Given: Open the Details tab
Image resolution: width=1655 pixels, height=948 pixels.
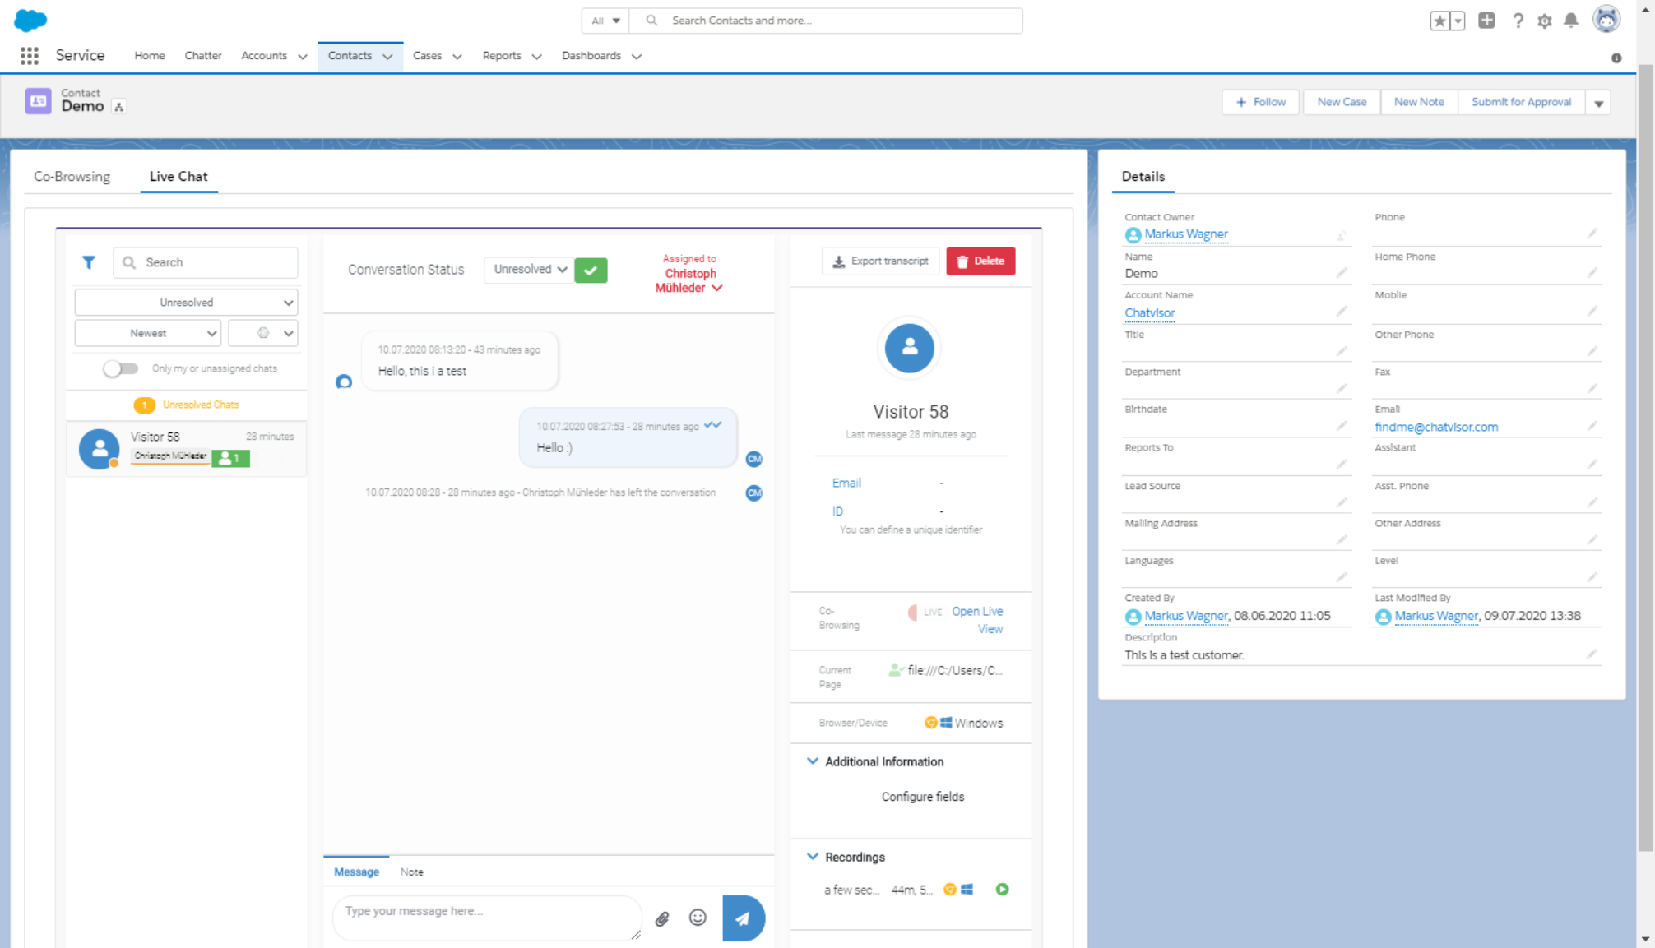Looking at the screenshot, I should [x=1143, y=176].
